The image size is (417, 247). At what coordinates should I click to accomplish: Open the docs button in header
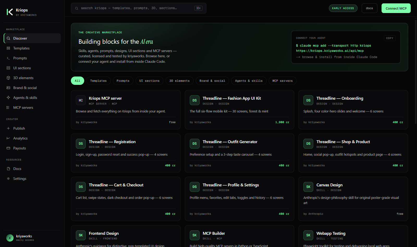[370, 8]
